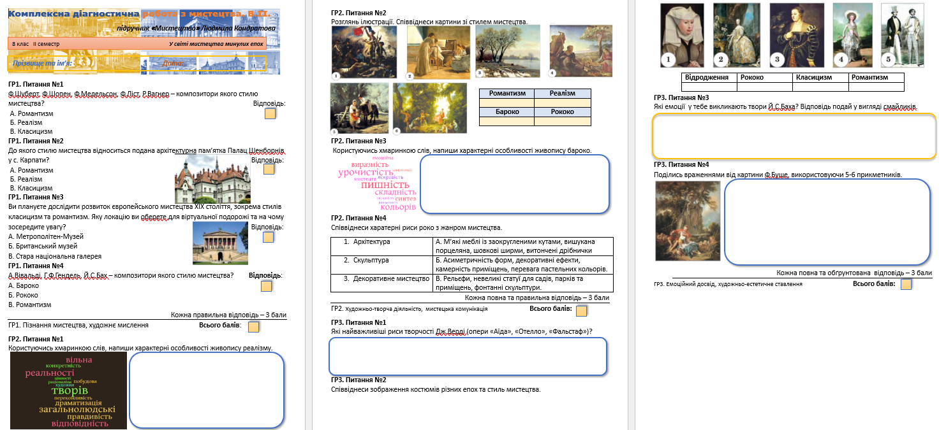The image size is (939, 430).
Task: Select the Schönborn Palace photo
Action: 212,179
